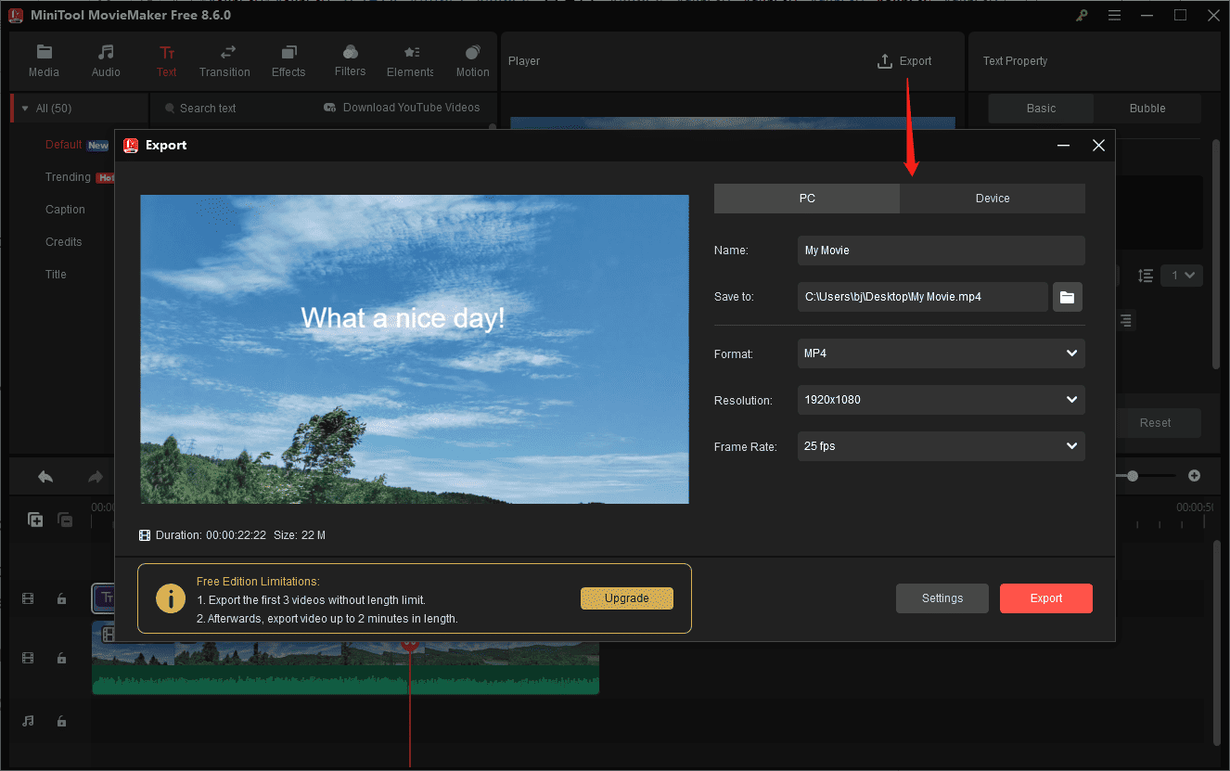Click the My Movie name input field
Screen dimensions: 1230x771
point(941,250)
